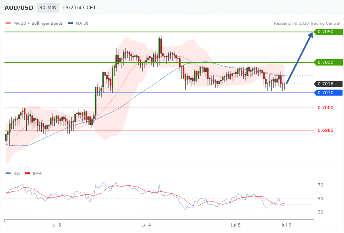Click the RSI 70 axis value
The width and height of the screenshot is (344, 233).
[x=320, y=185]
